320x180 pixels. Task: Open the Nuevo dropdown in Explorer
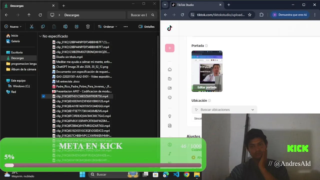(13, 26)
